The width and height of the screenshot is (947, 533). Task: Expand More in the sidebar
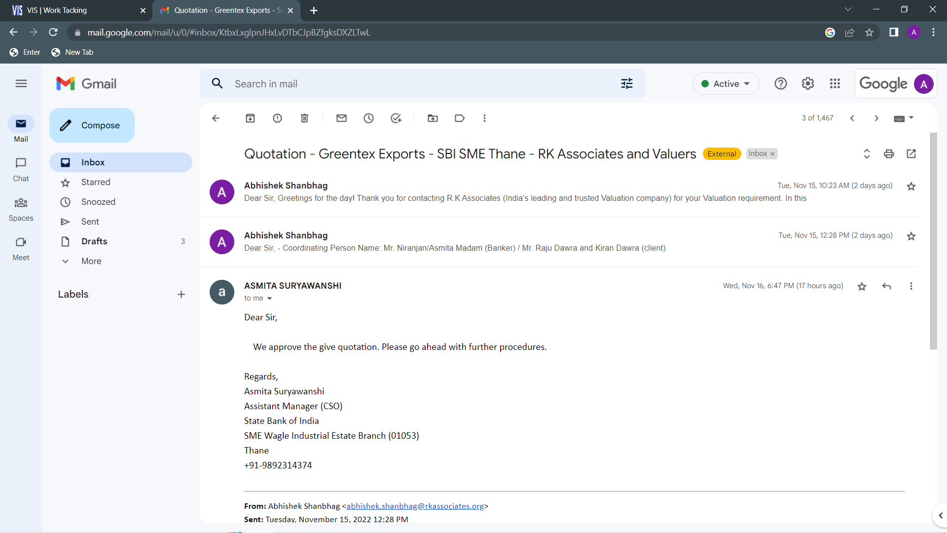(x=91, y=261)
